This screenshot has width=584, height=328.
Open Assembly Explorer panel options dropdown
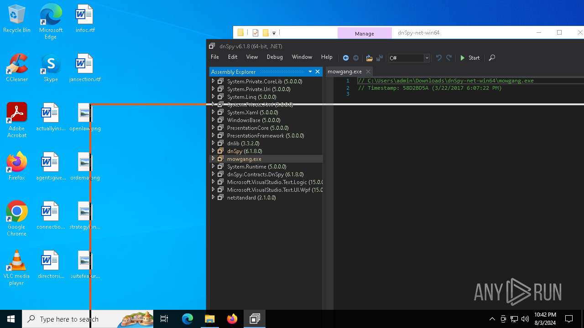(310, 72)
